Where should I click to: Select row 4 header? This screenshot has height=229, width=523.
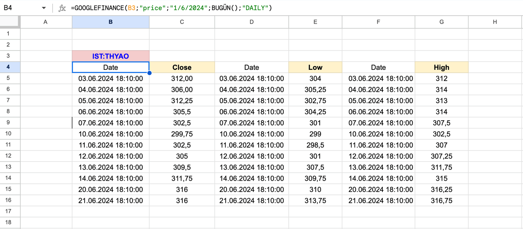(8, 67)
